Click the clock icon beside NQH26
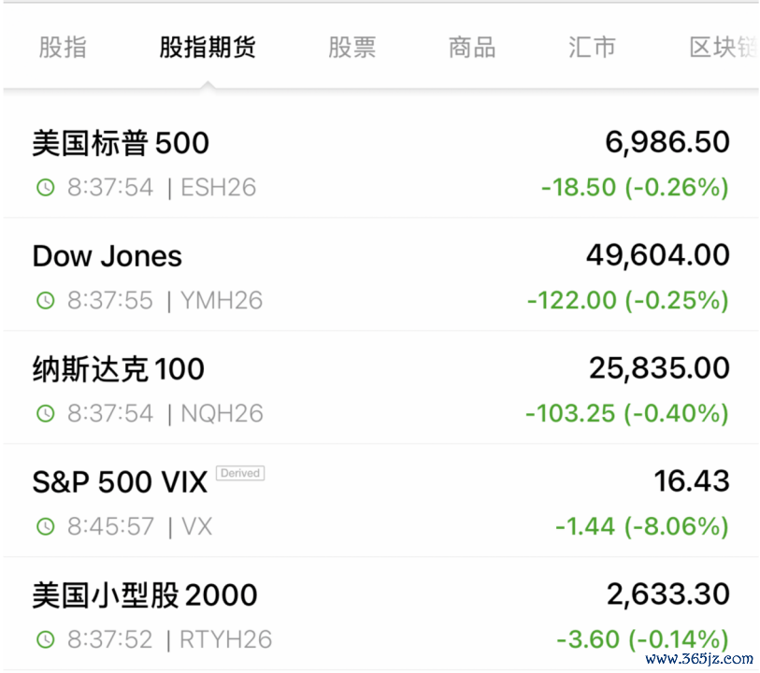 pyautogui.click(x=45, y=414)
